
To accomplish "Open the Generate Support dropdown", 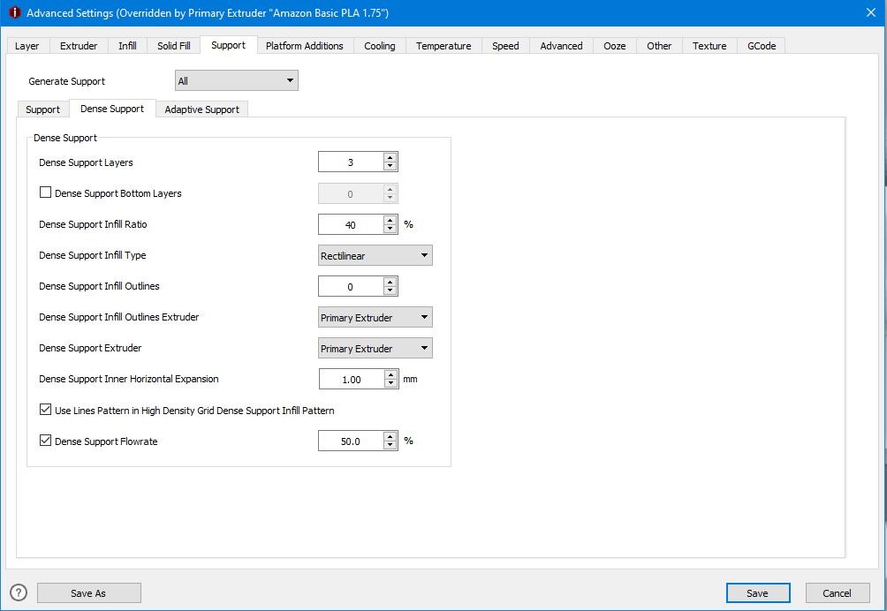I will click(x=236, y=81).
